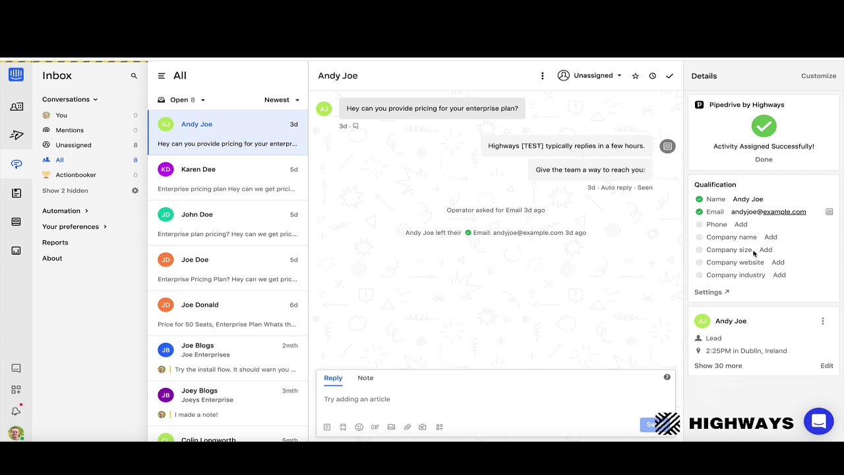Change the Newest sort dropdown
The height and width of the screenshot is (475, 844).
point(282,100)
